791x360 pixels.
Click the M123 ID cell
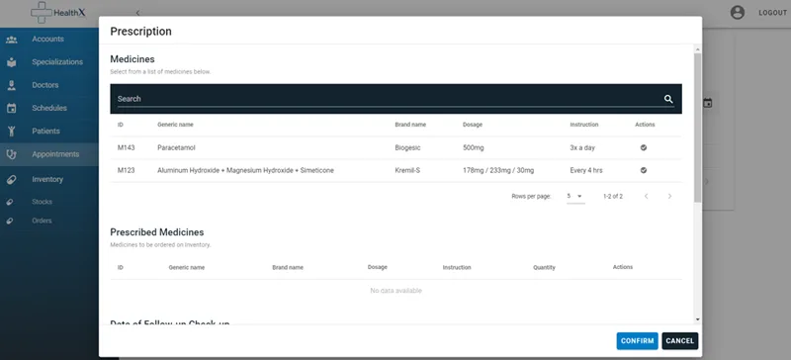[127, 171]
